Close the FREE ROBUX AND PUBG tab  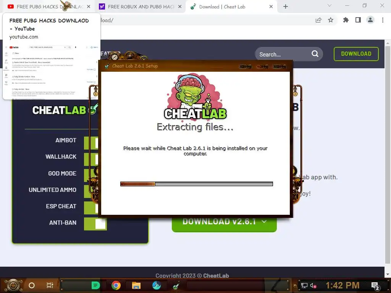180,7
